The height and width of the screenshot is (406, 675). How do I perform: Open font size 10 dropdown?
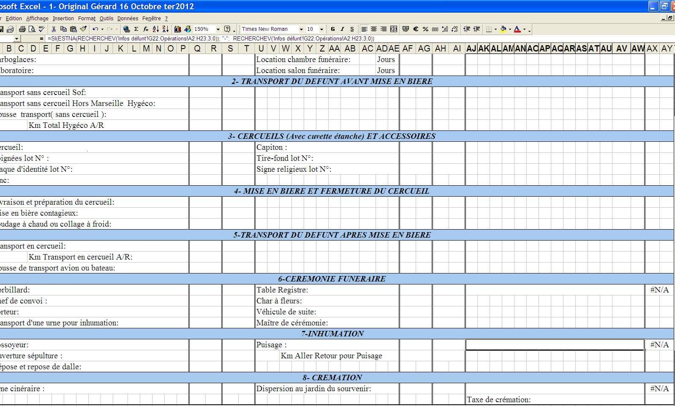[321, 29]
